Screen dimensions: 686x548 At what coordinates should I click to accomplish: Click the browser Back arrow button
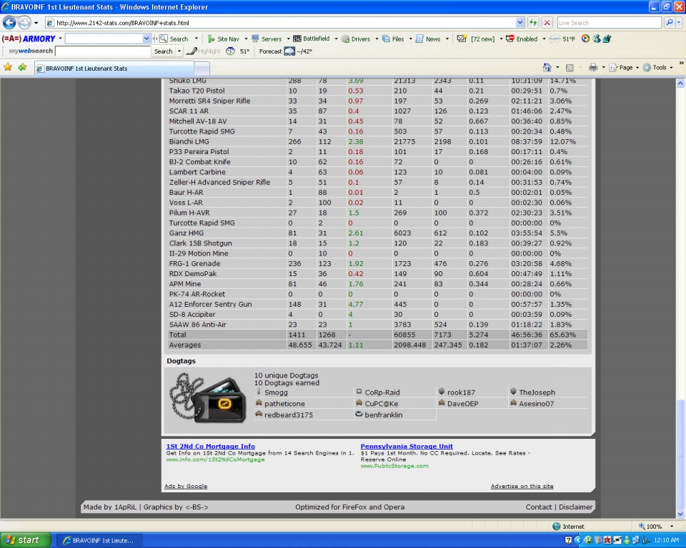click(9, 23)
